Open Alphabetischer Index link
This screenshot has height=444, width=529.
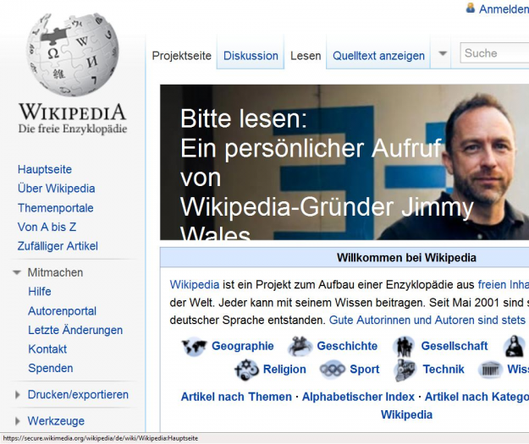point(358,397)
